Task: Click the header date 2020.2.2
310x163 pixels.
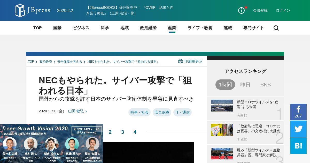Action: (x=65, y=10)
